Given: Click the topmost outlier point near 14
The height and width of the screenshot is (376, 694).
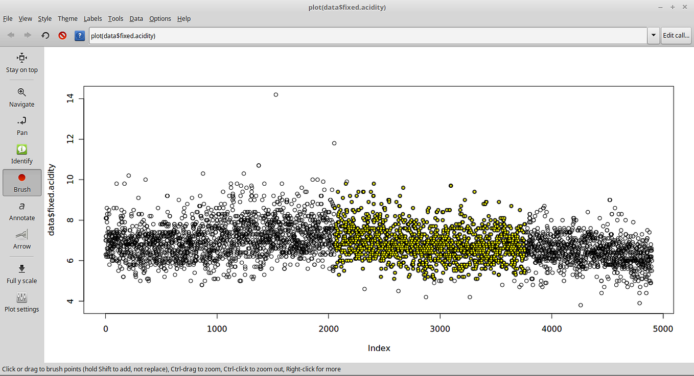Looking at the screenshot, I should (275, 94).
